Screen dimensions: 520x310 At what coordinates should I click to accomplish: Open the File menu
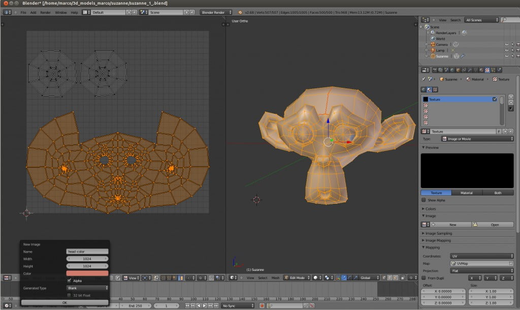tap(23, 12)
